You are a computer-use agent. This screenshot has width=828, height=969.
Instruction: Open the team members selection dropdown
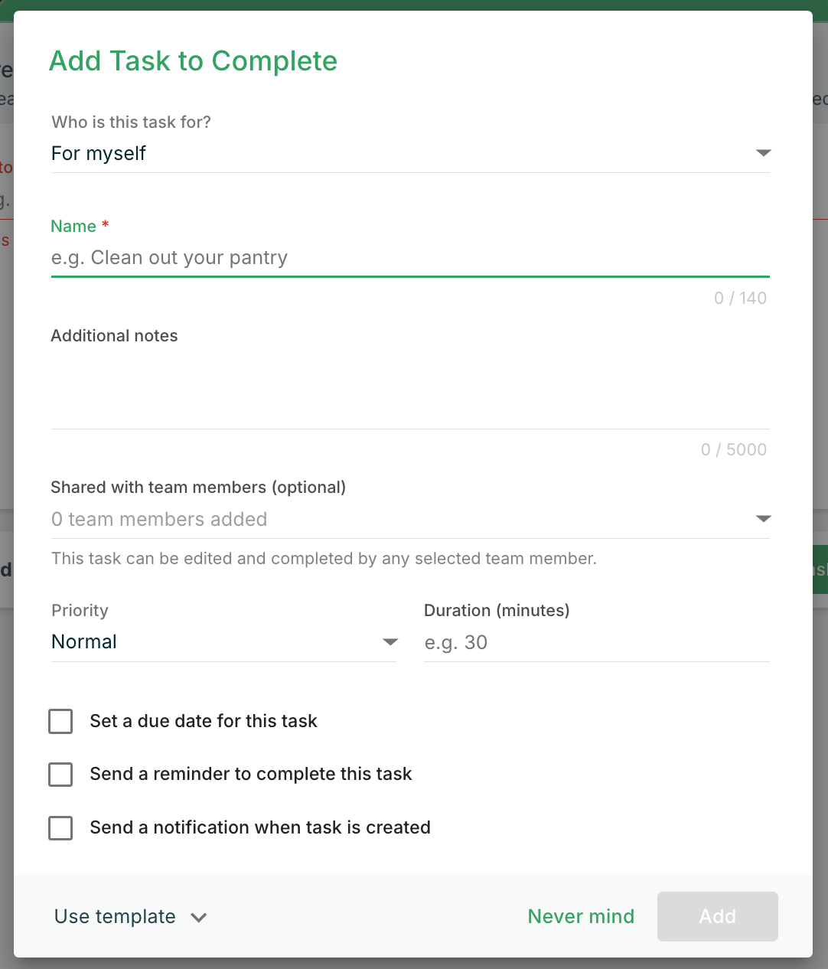coord(410,519)
